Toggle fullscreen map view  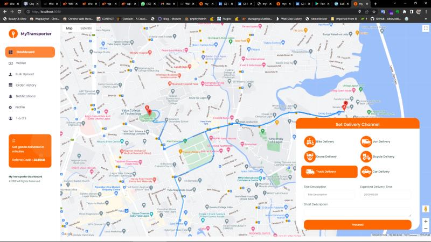pyautogui.click(x=426, y=29)
